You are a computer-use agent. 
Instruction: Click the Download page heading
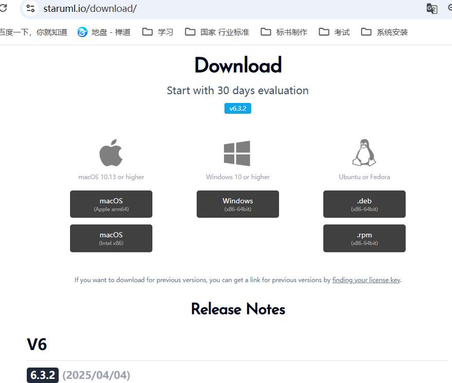238,65
